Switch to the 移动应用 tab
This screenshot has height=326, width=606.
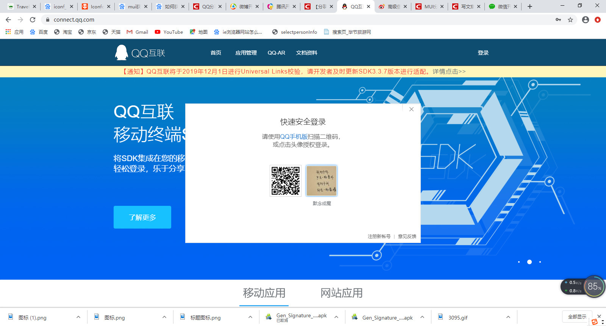pyautogui.click(x=264, y=293)
